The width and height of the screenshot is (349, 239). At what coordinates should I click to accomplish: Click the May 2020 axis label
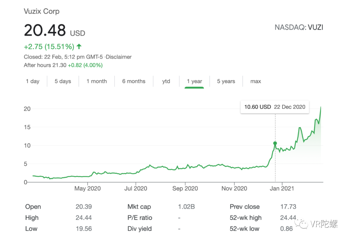click(88, 189)
